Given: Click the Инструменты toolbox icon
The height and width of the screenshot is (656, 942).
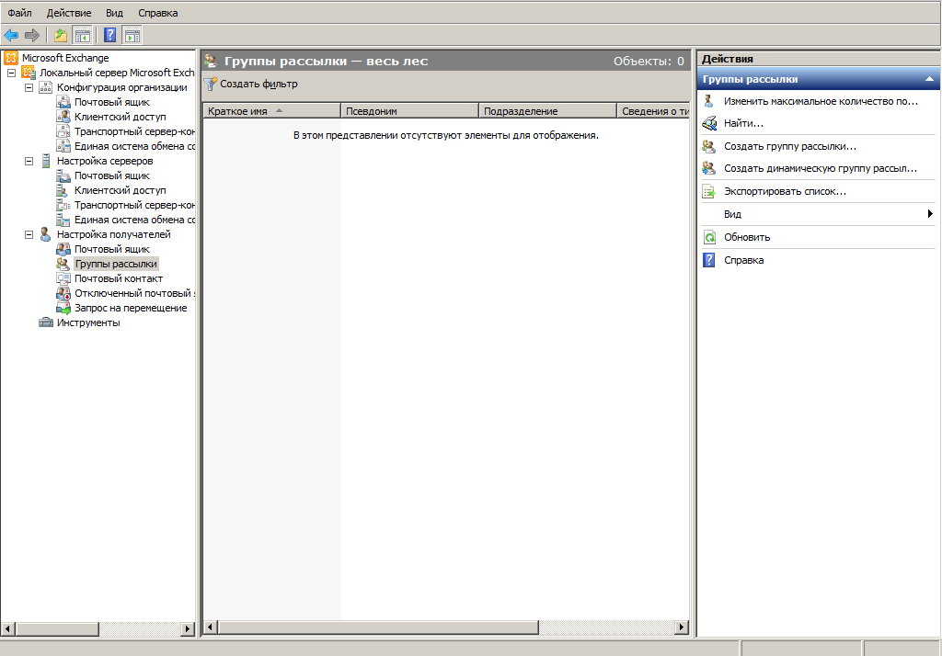Looking at the screenshot, I should 46,322.
